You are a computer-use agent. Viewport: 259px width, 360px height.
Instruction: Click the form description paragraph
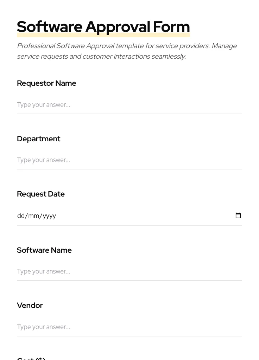(x=127, y=51)
